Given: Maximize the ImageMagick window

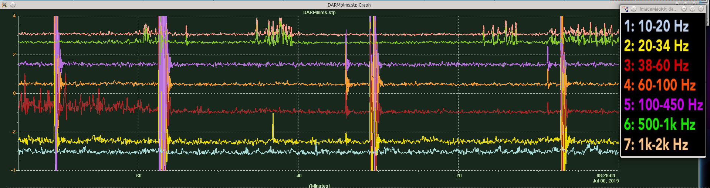Looking at the screenshot, I should pyautogui.click(x=692, y=9).
